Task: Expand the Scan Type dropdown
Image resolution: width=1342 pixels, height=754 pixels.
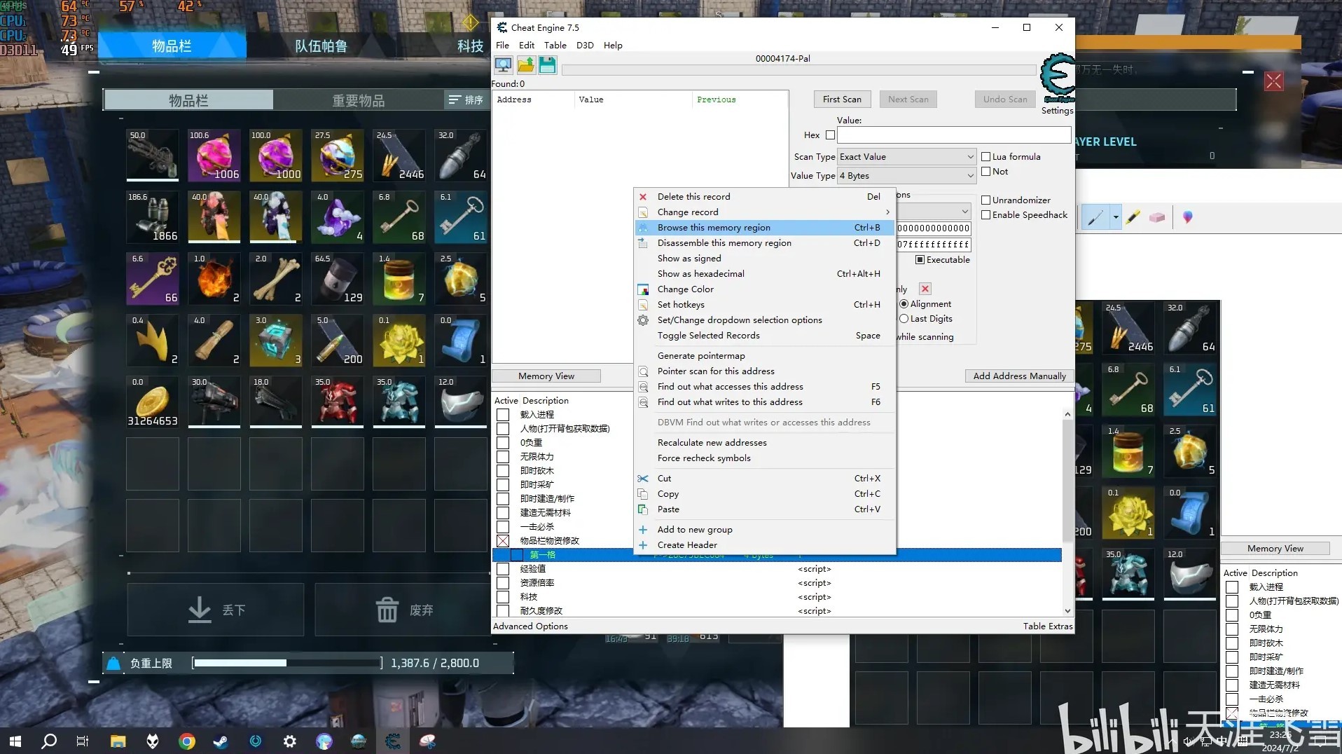Action: (906, 157)
